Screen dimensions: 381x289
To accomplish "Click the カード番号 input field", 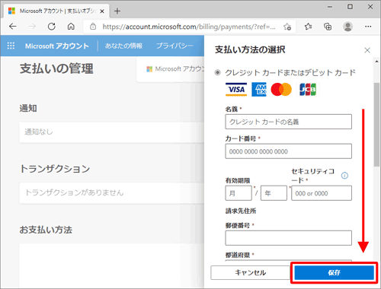I will click(288, 151).
